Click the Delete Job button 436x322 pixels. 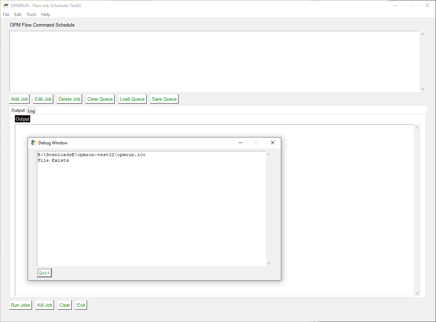click(x=70, y=99)
